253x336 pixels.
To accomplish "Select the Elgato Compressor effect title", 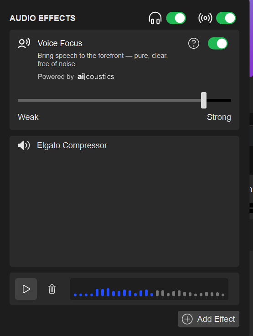I will click(72, 145).
